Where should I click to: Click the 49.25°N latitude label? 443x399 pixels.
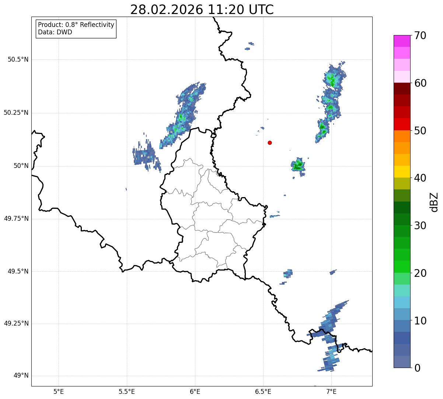point(16,323)
